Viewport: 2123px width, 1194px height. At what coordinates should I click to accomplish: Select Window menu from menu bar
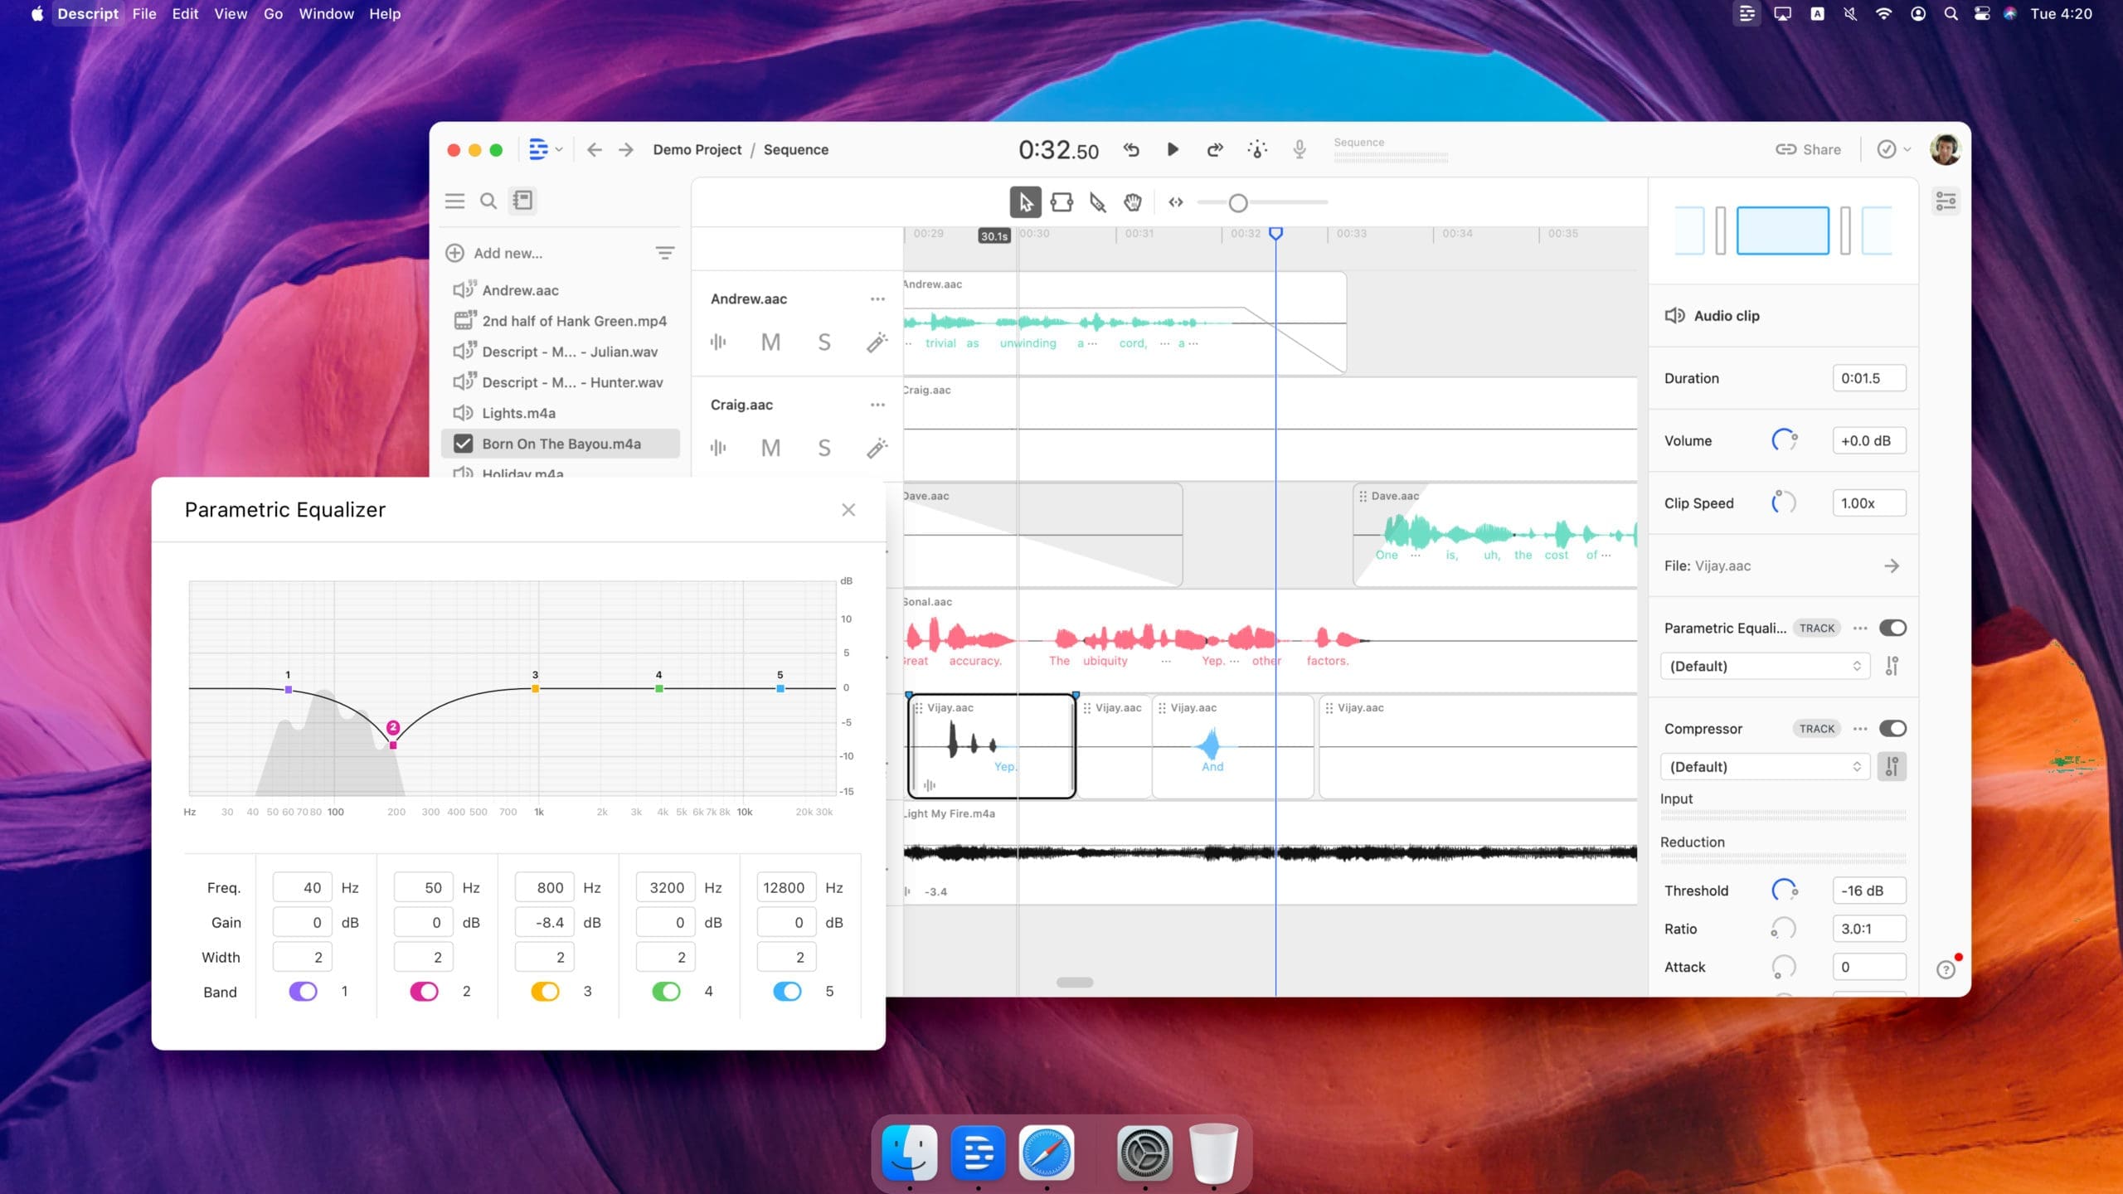point(327,13)
